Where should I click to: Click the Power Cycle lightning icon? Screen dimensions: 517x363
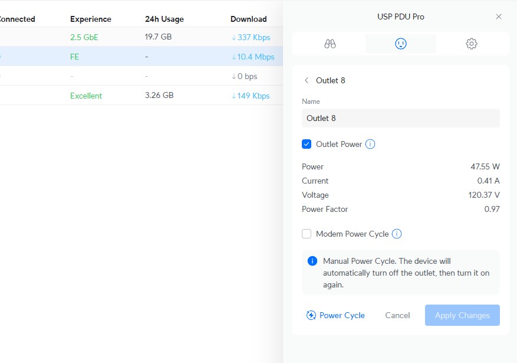[311, 315]
